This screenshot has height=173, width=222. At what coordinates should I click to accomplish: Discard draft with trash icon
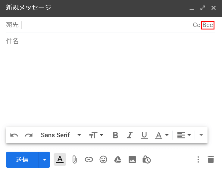tap(211, 159)
